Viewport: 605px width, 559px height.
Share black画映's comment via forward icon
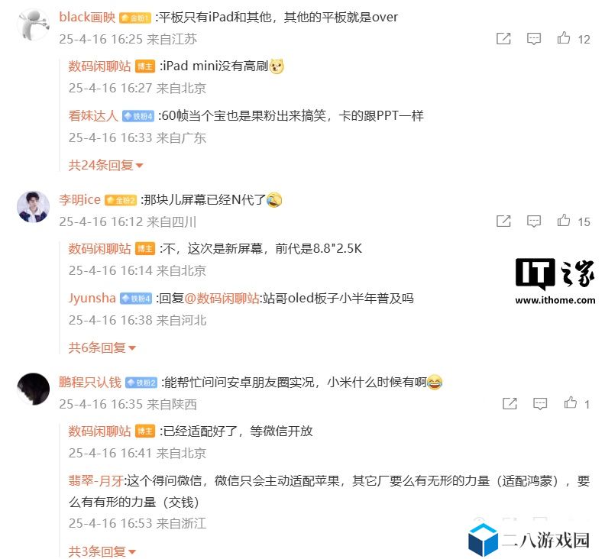tap(503, 38)
